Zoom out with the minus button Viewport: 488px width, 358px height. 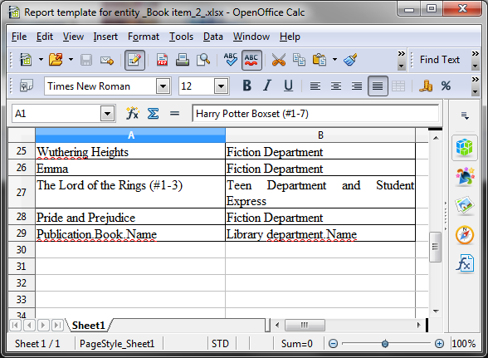[x=333, y=344]
